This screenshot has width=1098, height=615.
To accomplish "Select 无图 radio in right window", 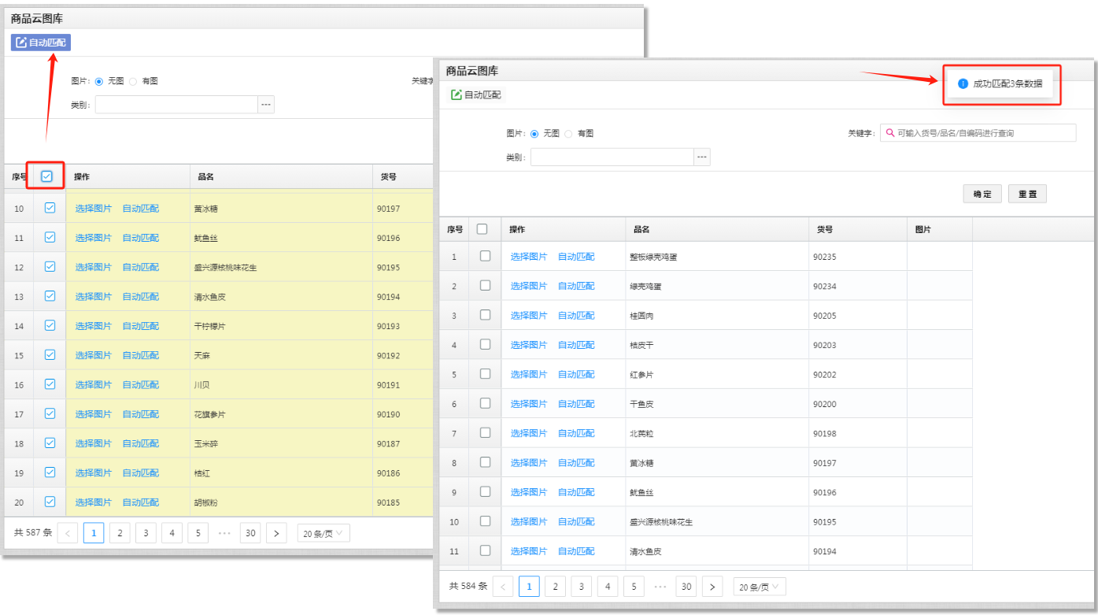I will [534, 134].
